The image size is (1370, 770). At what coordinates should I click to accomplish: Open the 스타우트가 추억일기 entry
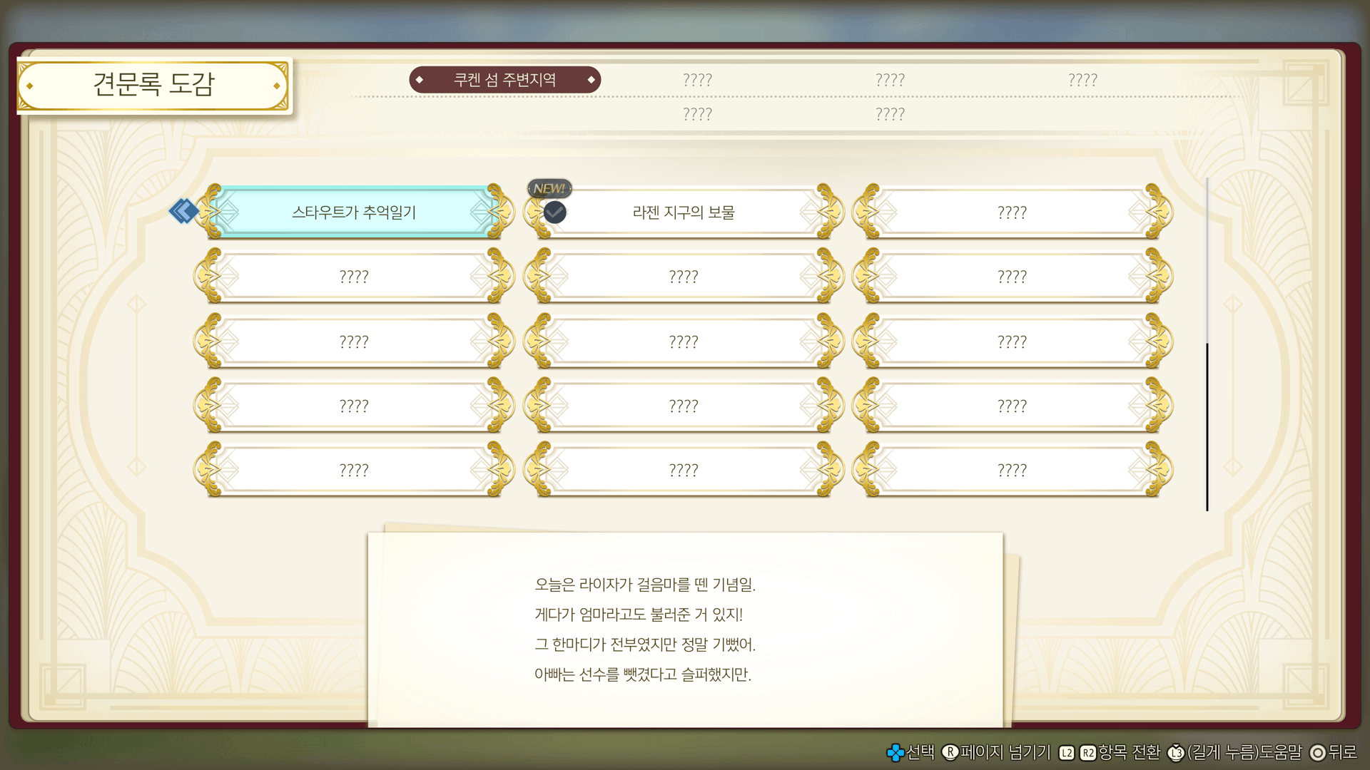(x=354, y=212)
